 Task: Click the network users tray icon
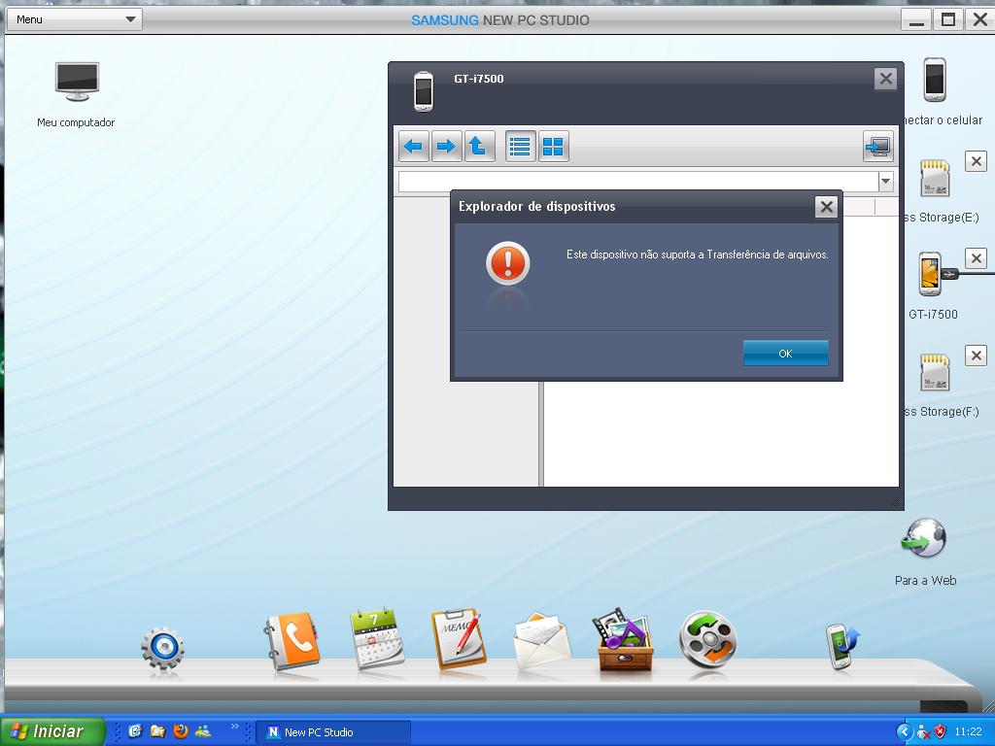[923, 732]
